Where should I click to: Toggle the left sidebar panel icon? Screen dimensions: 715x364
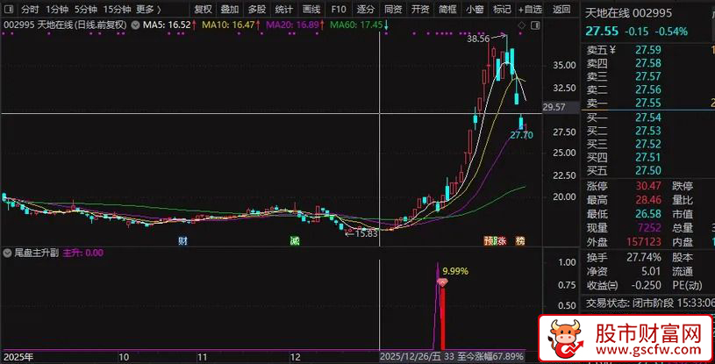pos(9,9)
